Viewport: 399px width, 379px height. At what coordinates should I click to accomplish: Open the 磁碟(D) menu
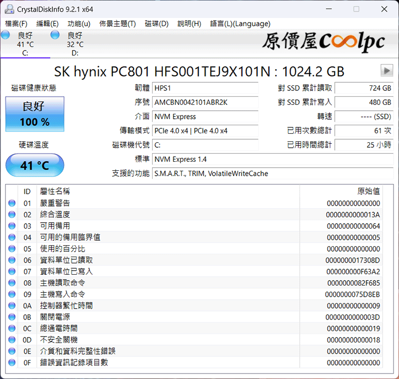tap(157, 23)
